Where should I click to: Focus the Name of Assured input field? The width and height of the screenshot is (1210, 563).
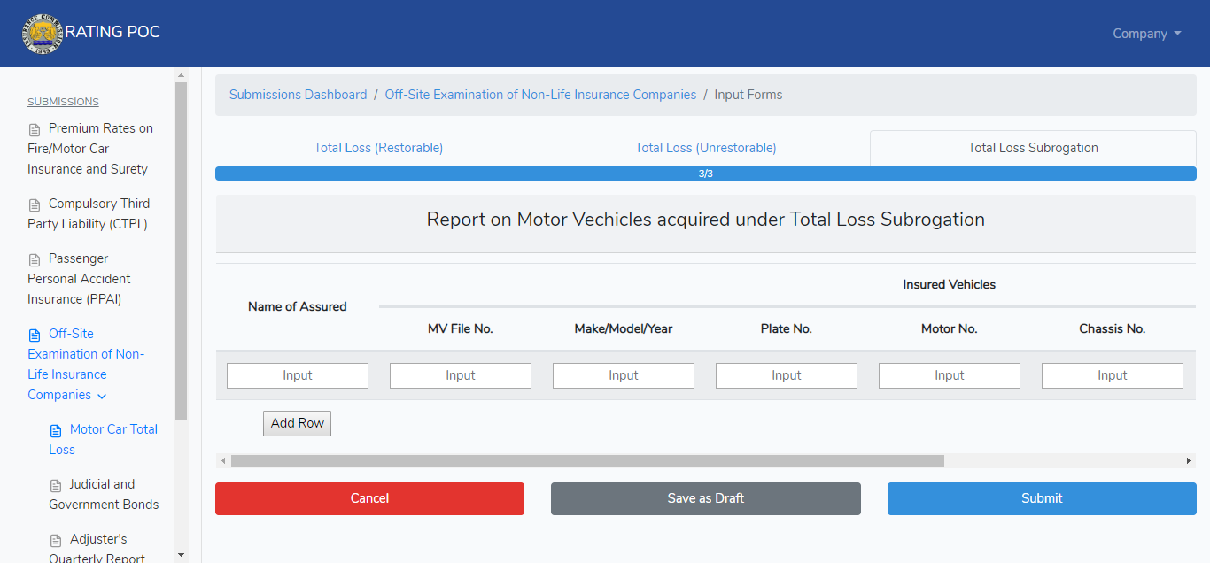tap(298, 375)
